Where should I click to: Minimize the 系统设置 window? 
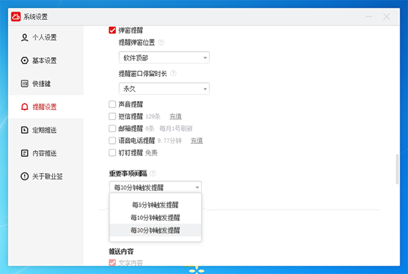tap(368, 17)
